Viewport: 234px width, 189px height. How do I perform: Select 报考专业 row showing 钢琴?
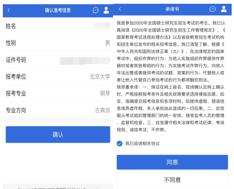(58, 93)
